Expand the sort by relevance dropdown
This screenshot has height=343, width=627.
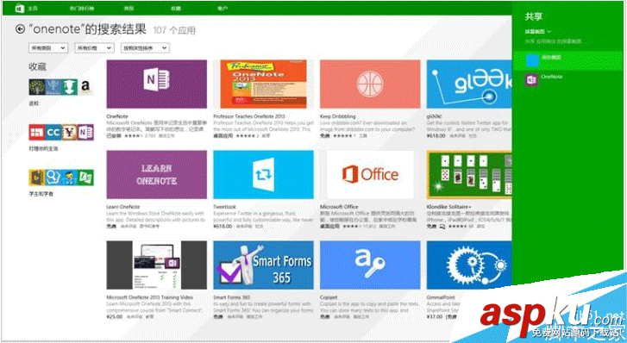(145, 48)
